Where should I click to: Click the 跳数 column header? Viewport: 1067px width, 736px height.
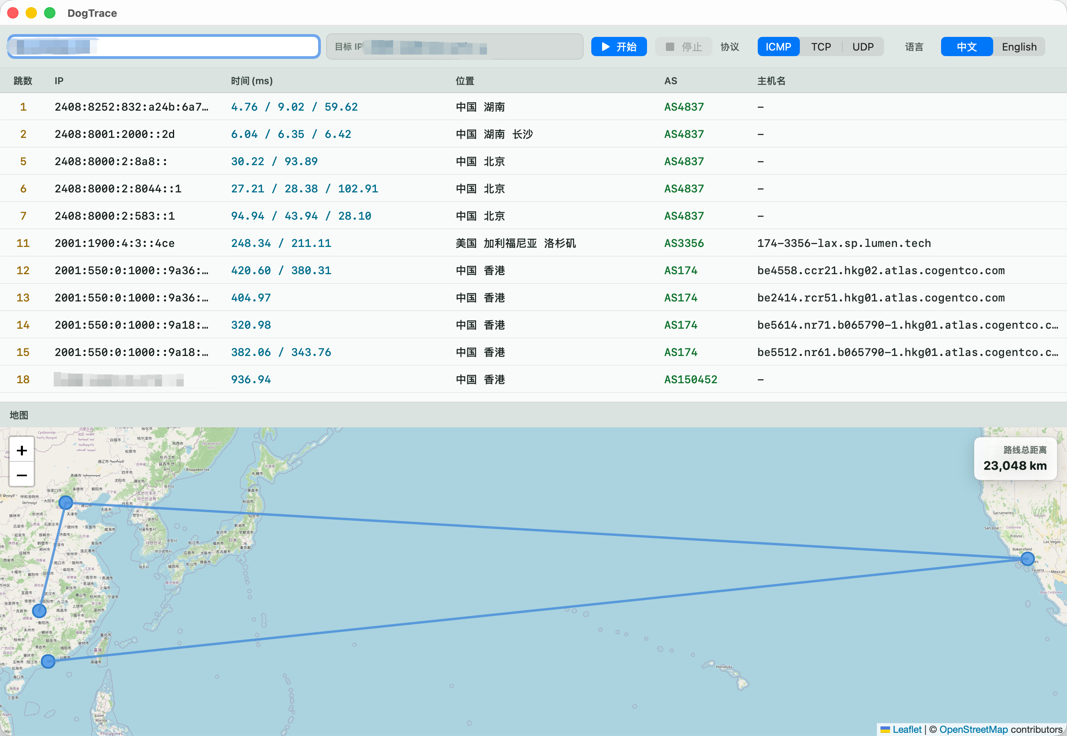click(23, 81)
